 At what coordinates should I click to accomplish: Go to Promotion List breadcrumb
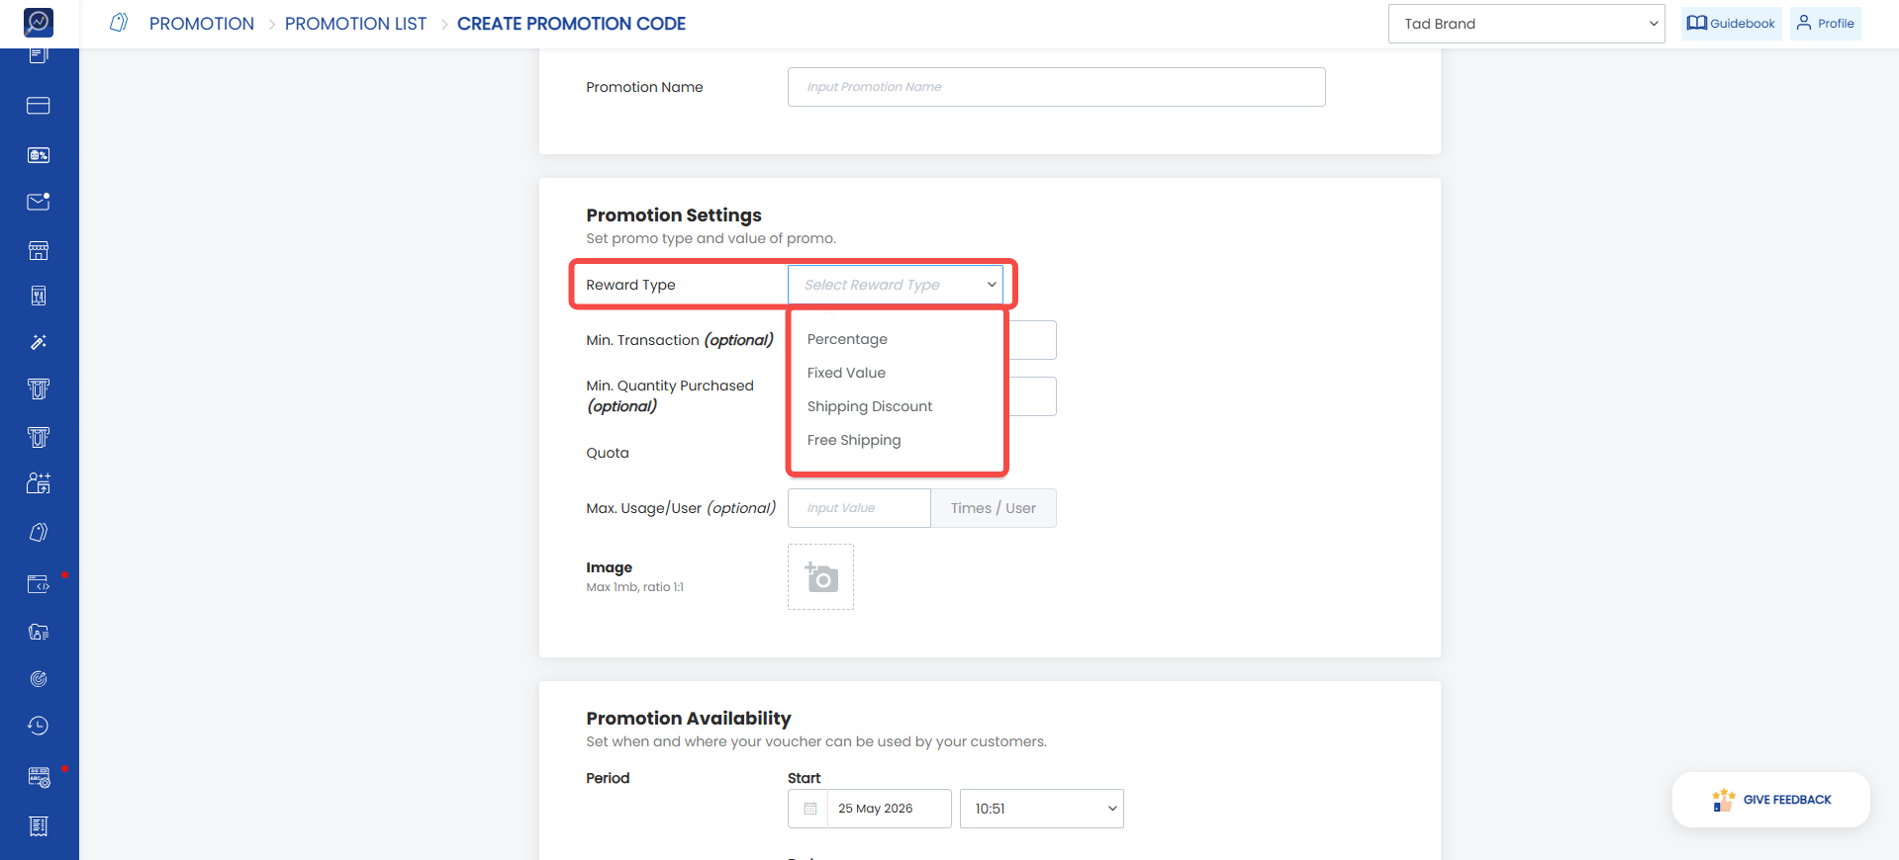point(355,24)
